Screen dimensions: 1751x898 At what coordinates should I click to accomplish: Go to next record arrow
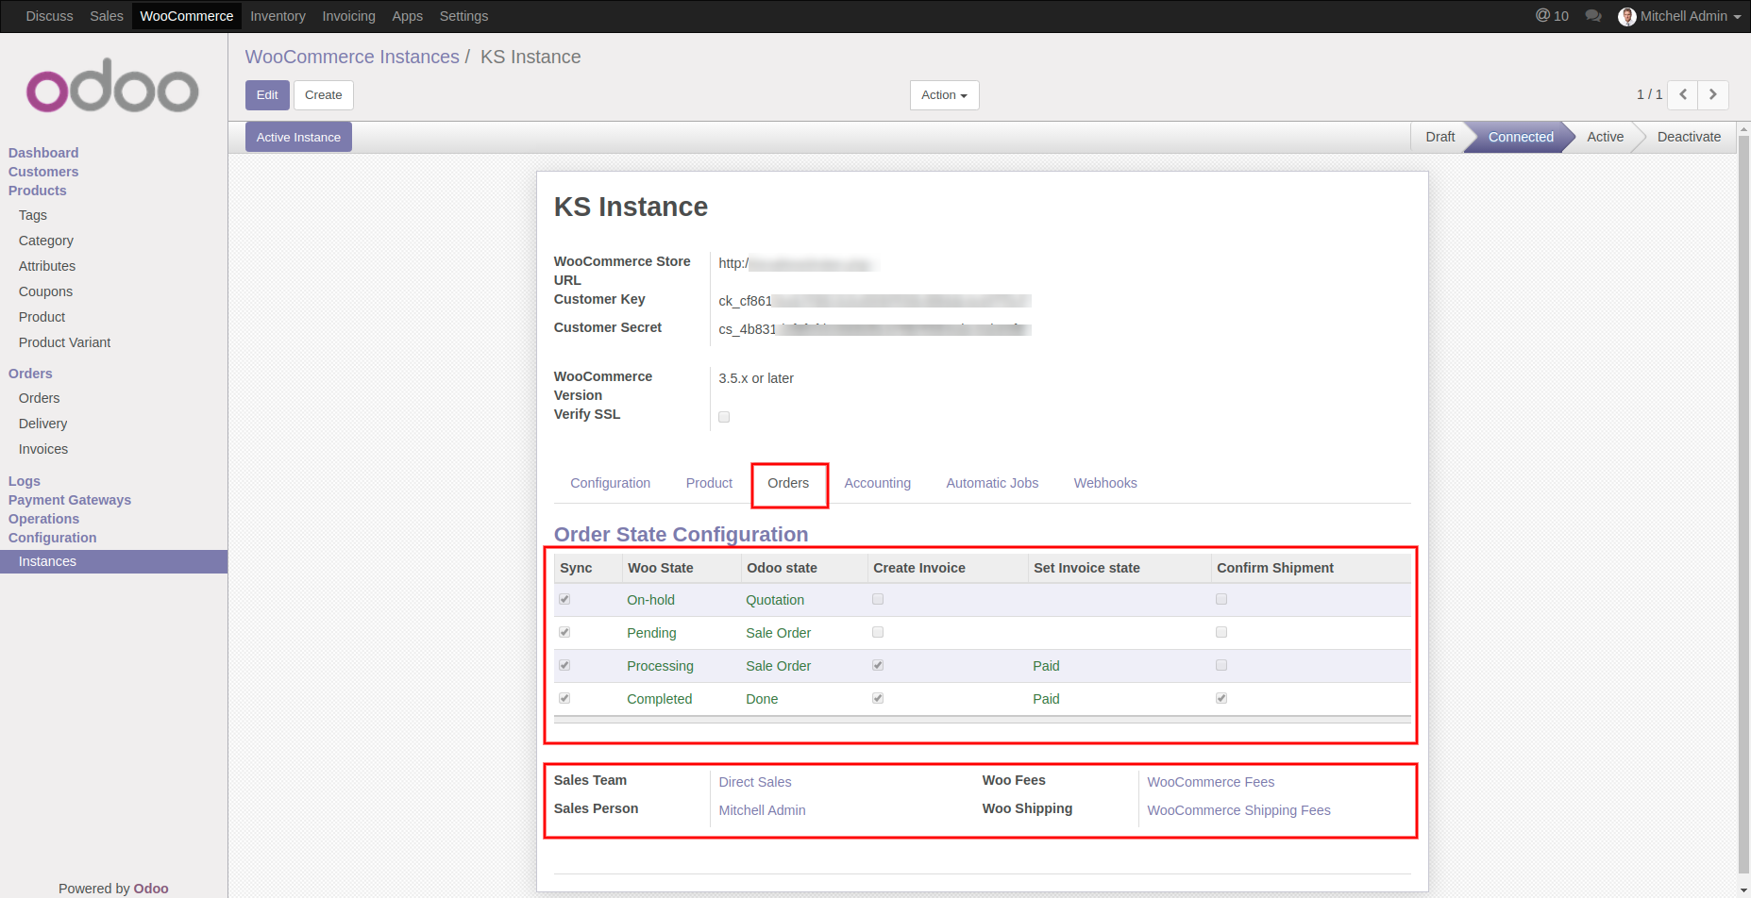[1713, 94]
